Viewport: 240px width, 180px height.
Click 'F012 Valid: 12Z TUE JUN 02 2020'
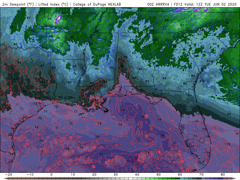click(x=205, y=4)
